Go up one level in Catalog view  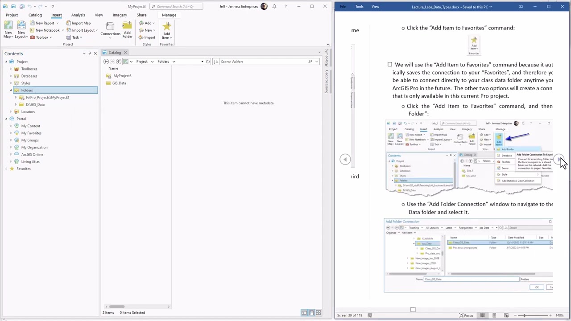coord(119,62)
